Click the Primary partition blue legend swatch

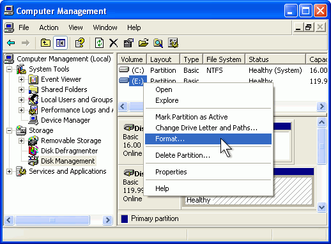click(125, 219)
